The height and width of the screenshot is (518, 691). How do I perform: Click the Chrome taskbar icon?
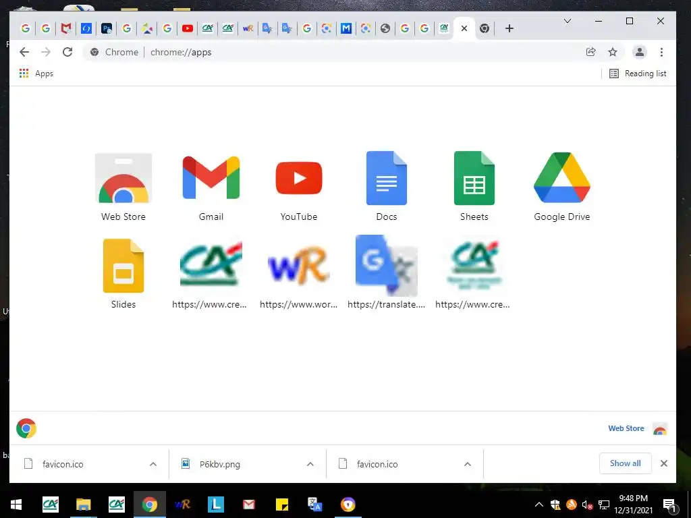pos(149,505)
